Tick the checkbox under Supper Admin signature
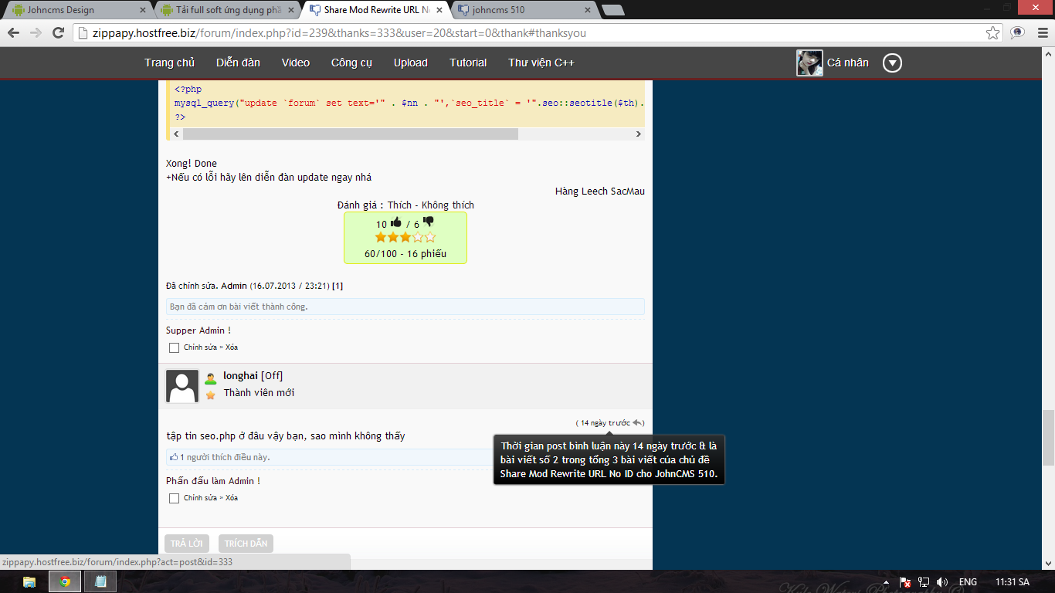The image size is (1055, 593). [x=174, y=347]
